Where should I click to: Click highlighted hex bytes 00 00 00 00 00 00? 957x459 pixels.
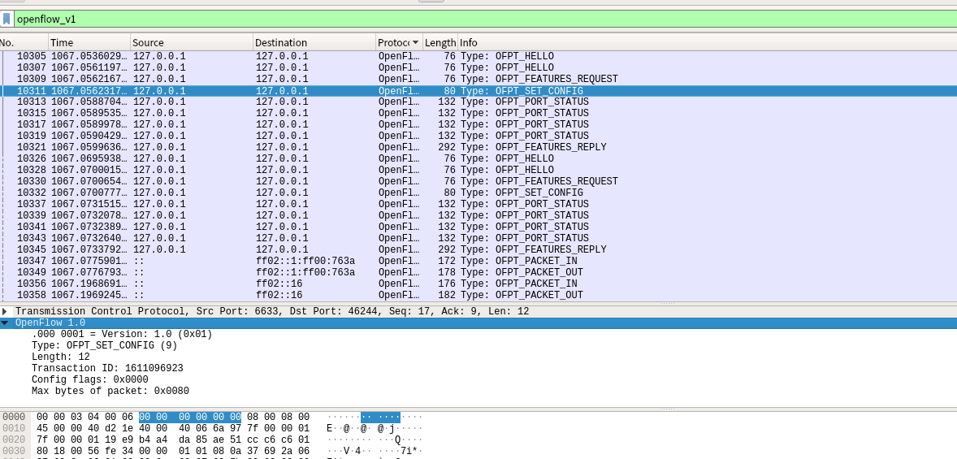tap(190, 417)
